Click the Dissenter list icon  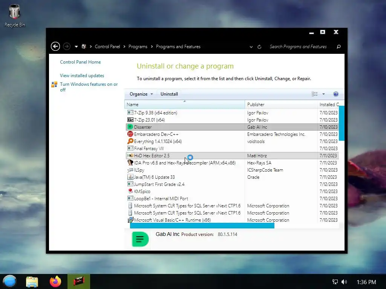[x=130, y=127]
